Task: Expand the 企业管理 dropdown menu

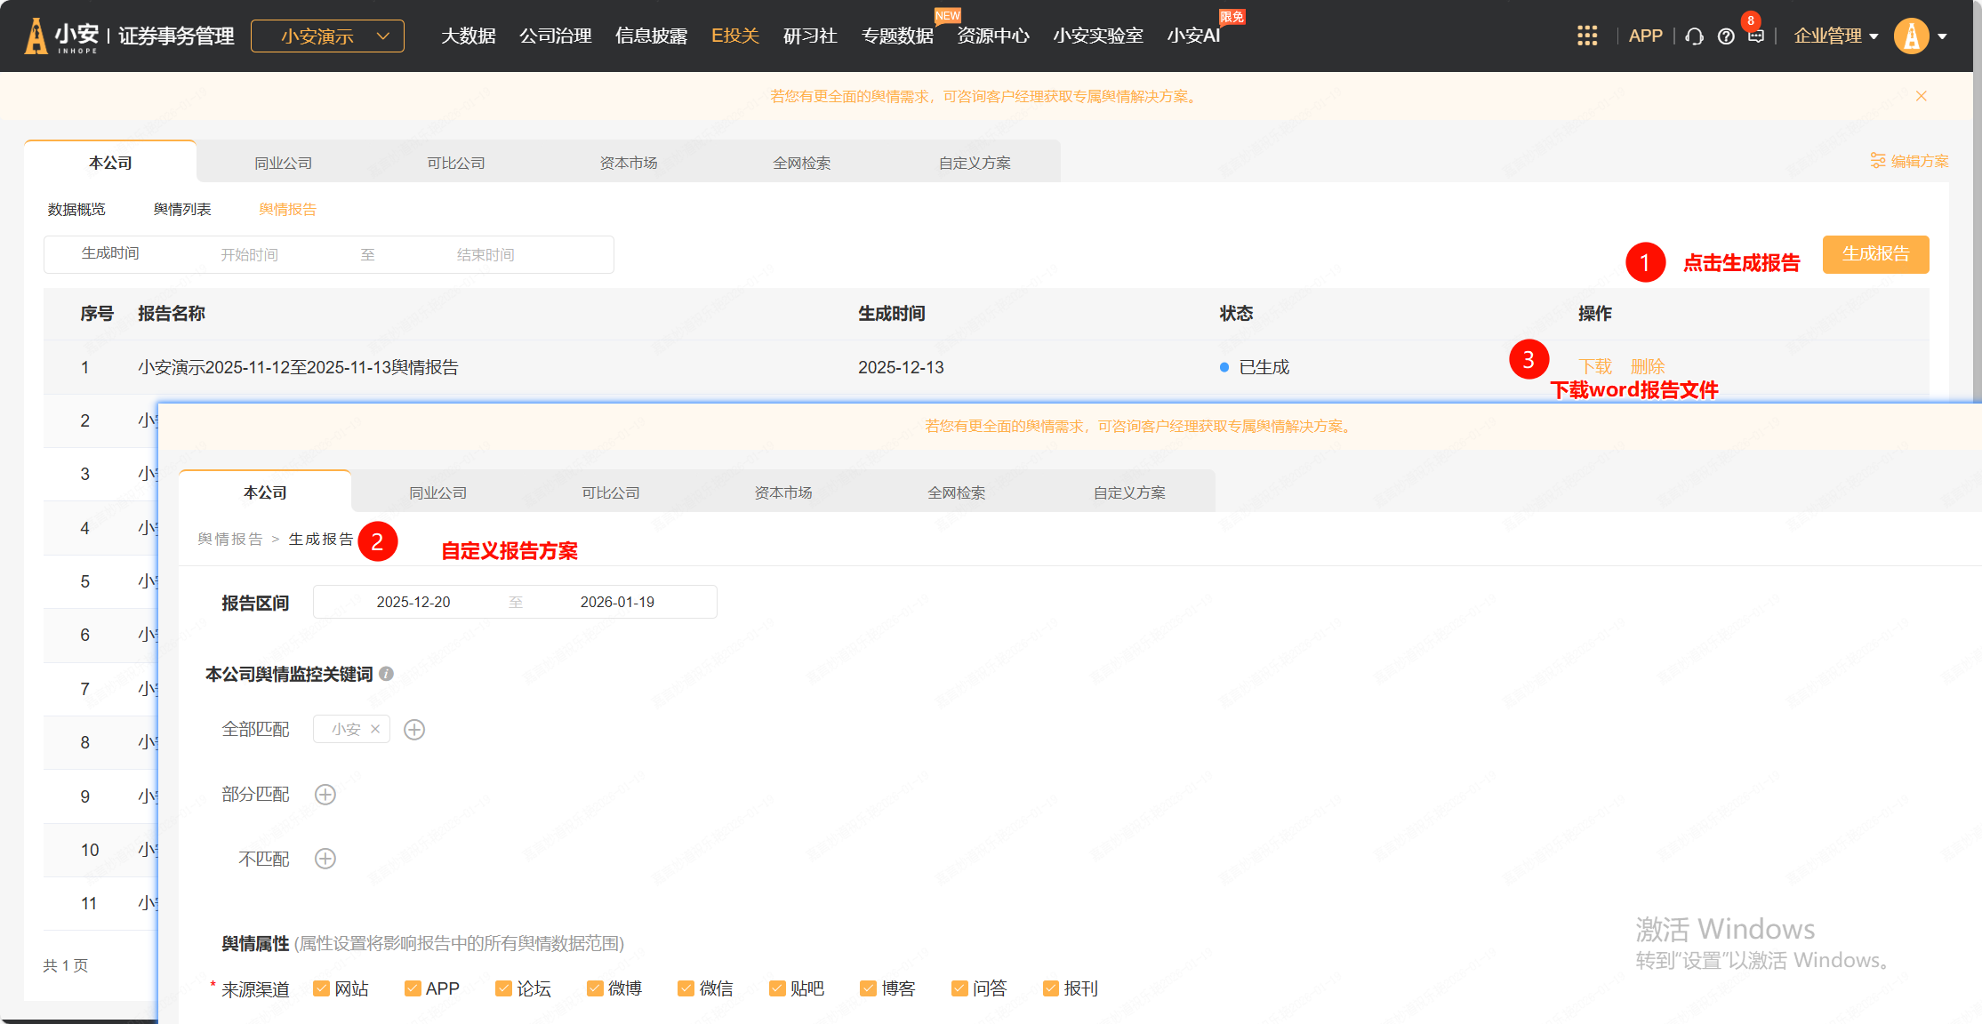Action: tap(1835, 36)
